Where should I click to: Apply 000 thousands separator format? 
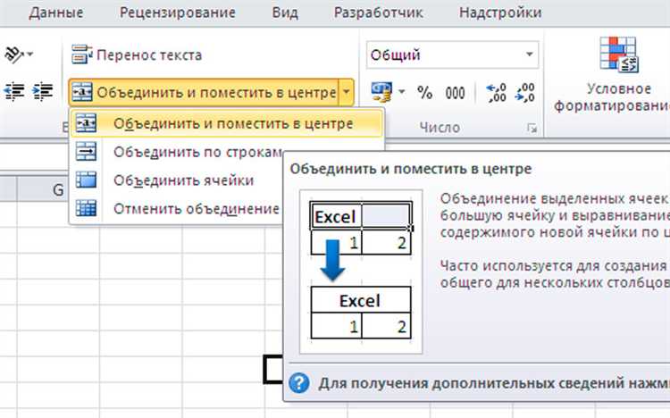(x=455, y=92)
